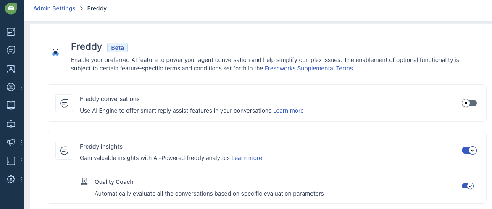This screenshot has width=492, height=209.
Task: Open the contacts person icon in sidebar
Action: point(11,87)
